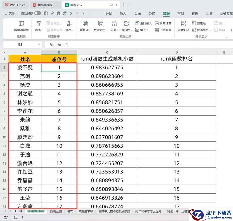Click the 合并计算 consolidate button
This screenshot has height=221, width=233.
click(x=163, y=23)
